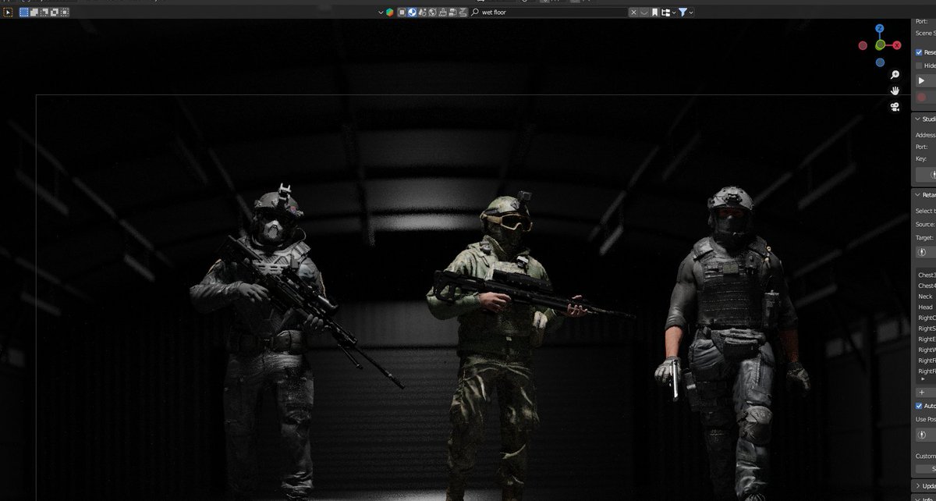Screen dimensions: 936x501
Task: Click the red X axis gizmo
Action: pyautogui.click(x=897, y=46)
